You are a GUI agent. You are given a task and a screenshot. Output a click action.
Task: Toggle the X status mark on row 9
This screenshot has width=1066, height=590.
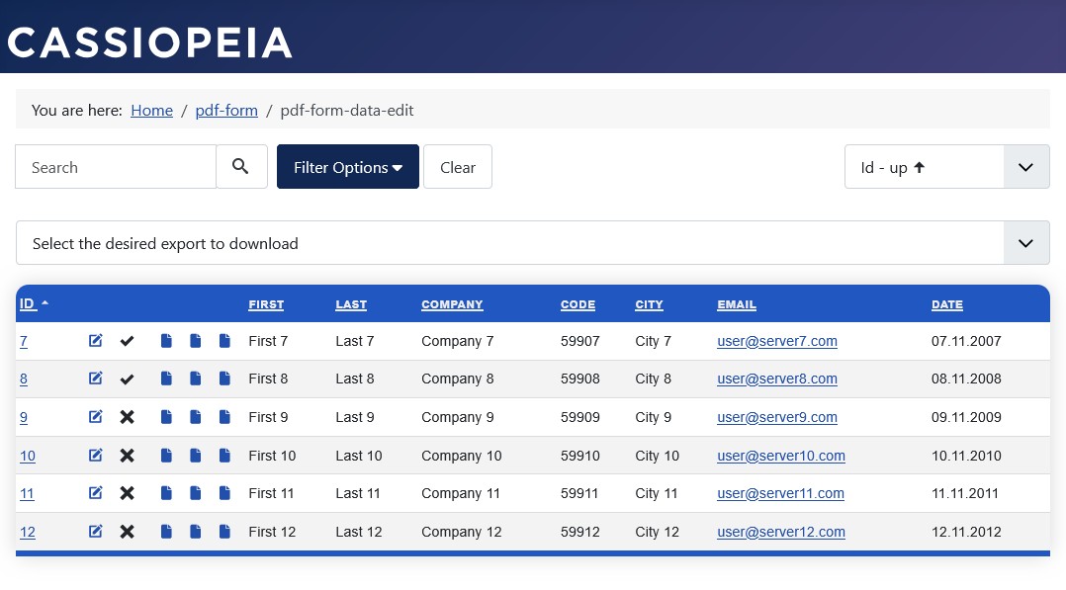pos(127,416)
